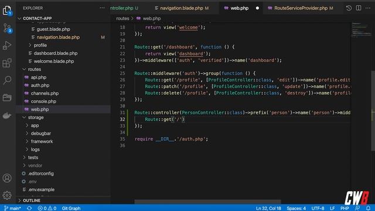Click Ln 32, Col 18 position indicator

pos(268,208)
